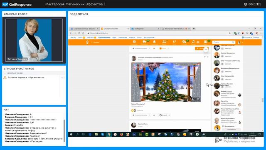Open Friends people icon in orange bar
The height and width of the screenshot is (150, 266).
tap(164, 42)
